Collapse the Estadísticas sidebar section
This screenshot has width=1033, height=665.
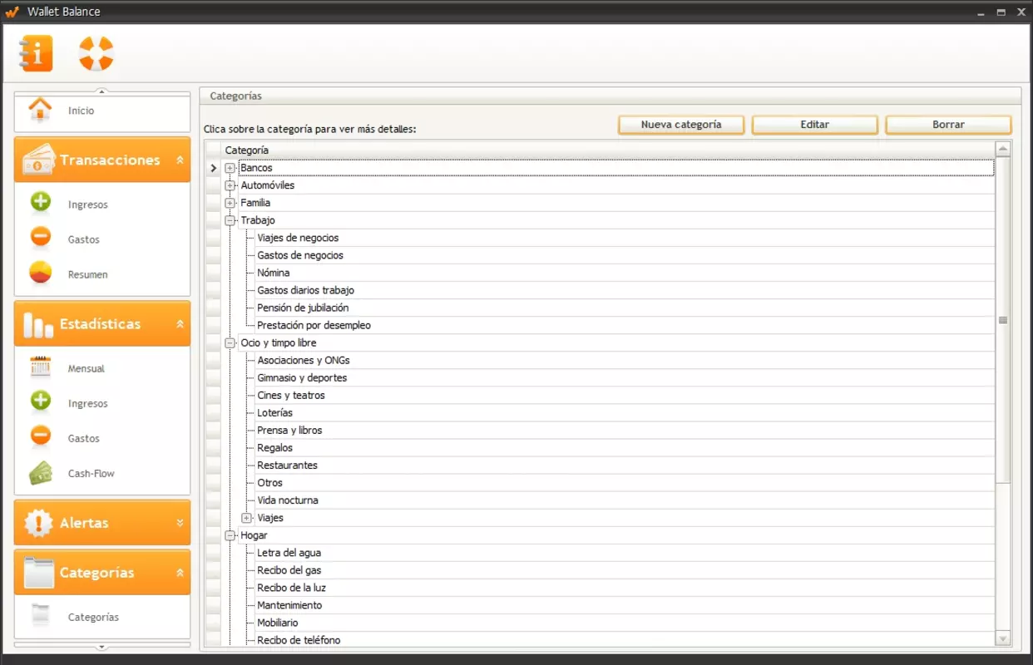tap(180, 324)
